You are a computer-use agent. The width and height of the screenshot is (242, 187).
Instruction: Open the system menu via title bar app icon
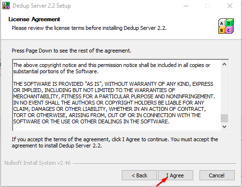tap(6, 6)
